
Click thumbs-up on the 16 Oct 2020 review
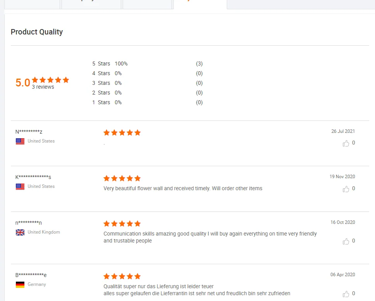click(346, 241)
